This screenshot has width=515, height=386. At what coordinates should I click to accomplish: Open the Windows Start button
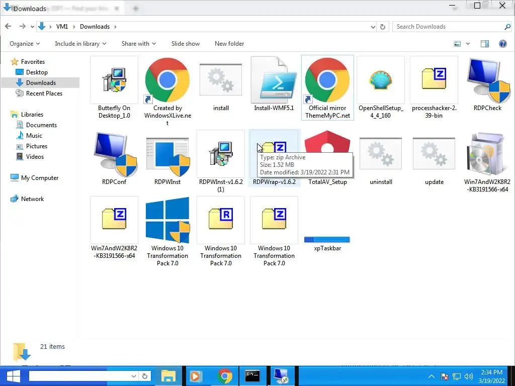[13, 376]
